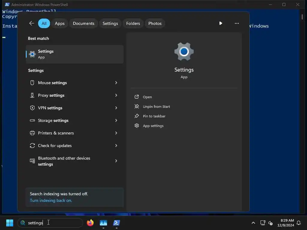Switch to PowerShell taskbar icon
This screenshot has height=230, width=307.
tap(117, 223)
